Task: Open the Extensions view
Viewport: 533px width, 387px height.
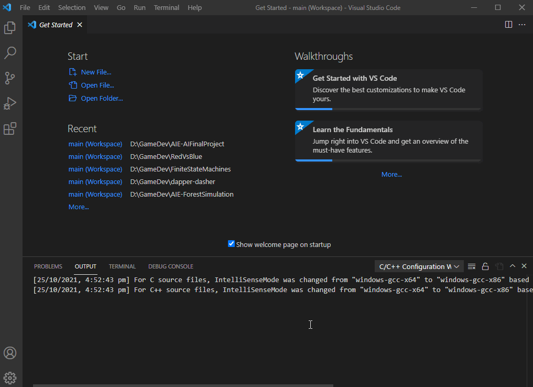Action: click(10, 128)
